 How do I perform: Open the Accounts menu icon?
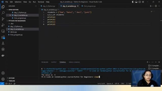3,73
